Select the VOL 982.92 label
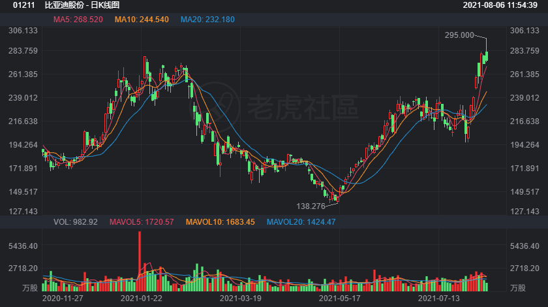Image resolution: width=548 pixels, height=307 pixels. [76, 222]
